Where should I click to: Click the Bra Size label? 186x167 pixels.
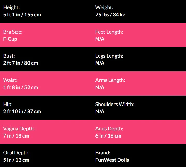coord(13,32)
